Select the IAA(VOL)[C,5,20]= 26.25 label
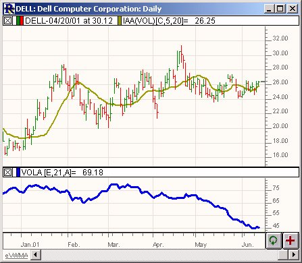Screen dimensions: 302x263 click(169, 21)
